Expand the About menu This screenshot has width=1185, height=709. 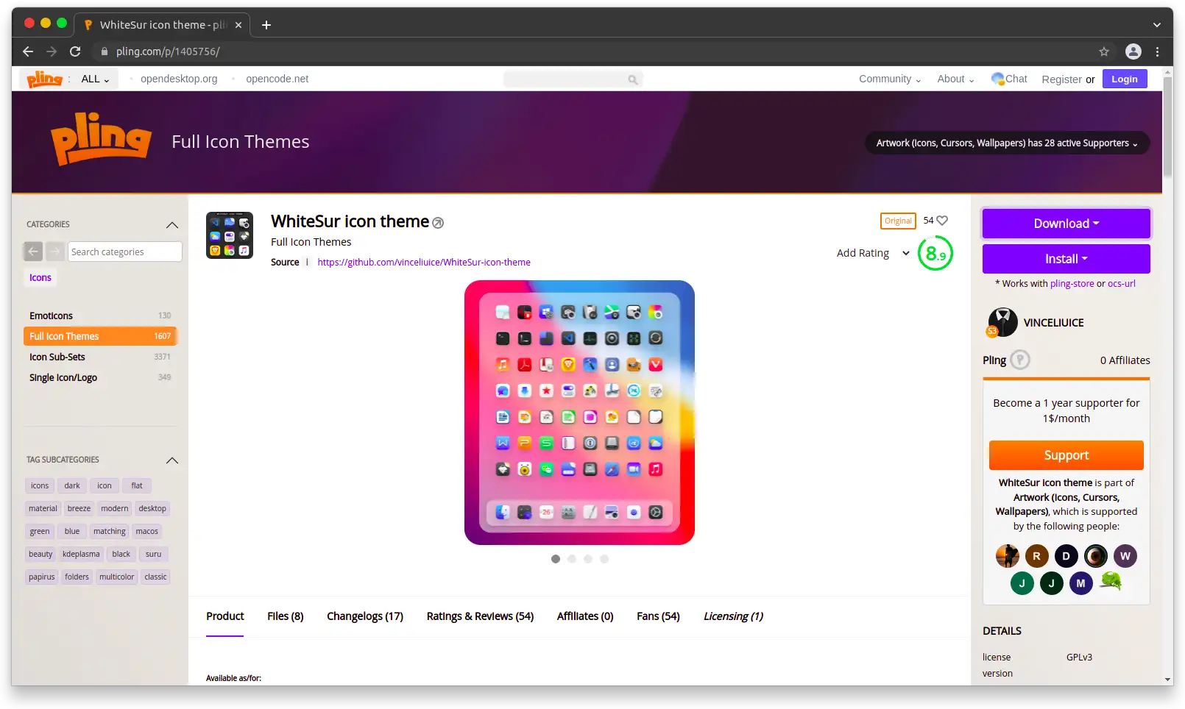coord(955,79)
